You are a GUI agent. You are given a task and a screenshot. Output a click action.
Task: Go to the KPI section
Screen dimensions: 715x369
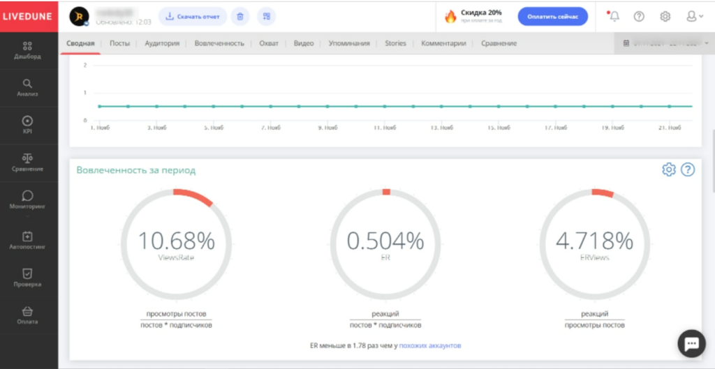tap(28, 125)
